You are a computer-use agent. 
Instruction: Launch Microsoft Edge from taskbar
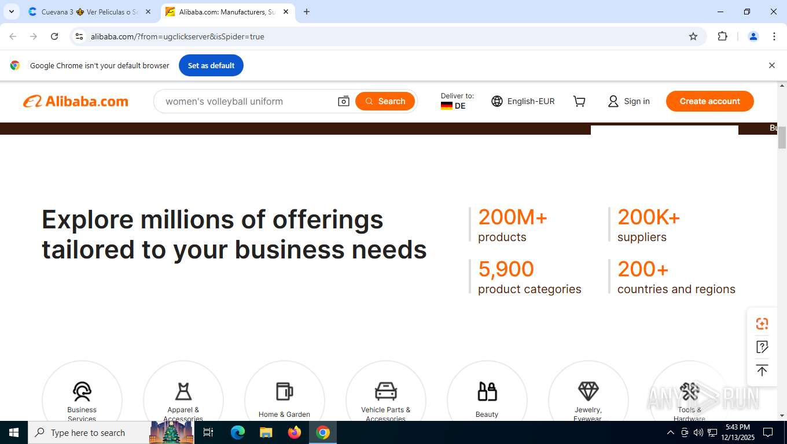238,432
